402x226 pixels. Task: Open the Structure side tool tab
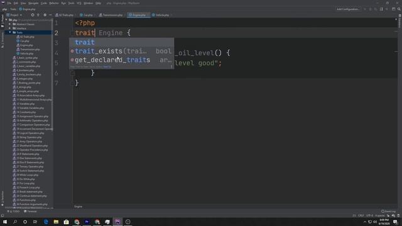[x=3, y=40]
